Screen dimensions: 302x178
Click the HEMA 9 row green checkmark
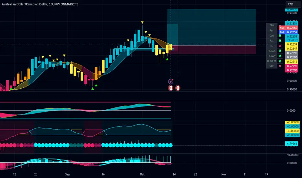pyautogui.click(x=280, y=56)
